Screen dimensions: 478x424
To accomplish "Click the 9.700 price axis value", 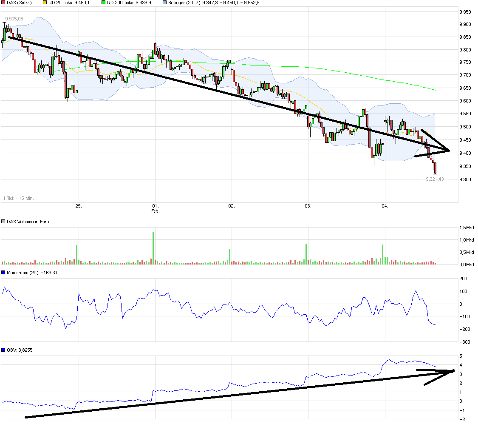I will coord(465,75).
